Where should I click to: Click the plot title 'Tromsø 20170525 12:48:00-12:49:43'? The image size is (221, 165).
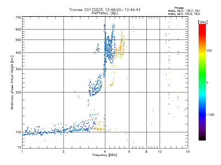[105, 10]
